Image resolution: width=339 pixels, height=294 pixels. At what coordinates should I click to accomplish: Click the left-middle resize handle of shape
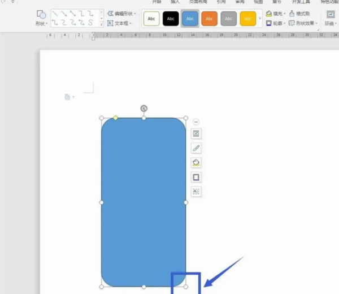(101, 202)
